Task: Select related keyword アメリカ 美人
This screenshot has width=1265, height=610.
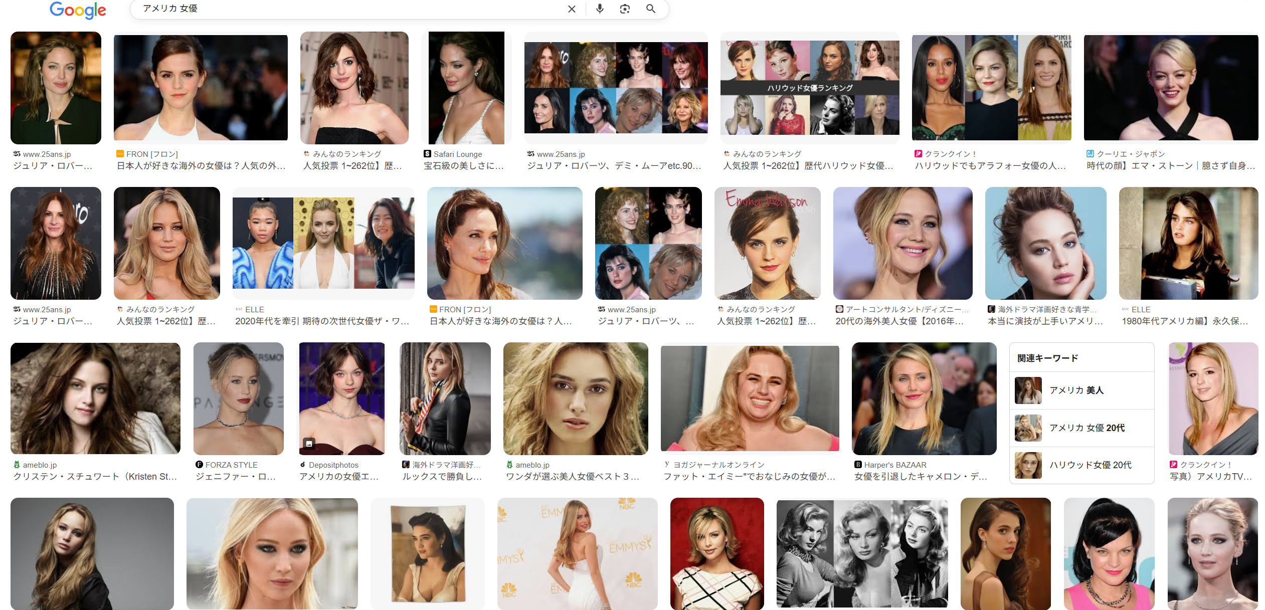Action: tap(1076, 390)
